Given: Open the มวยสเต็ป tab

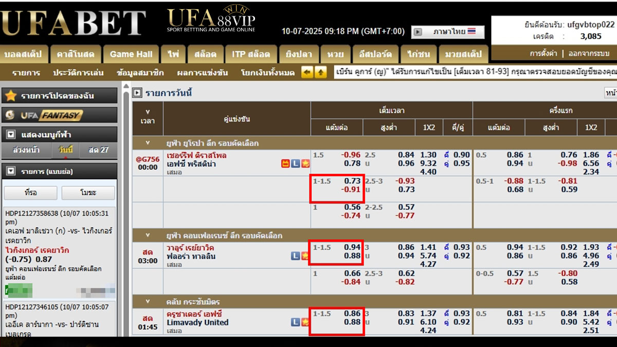Looking at the screenshot, I should (463, 54).
